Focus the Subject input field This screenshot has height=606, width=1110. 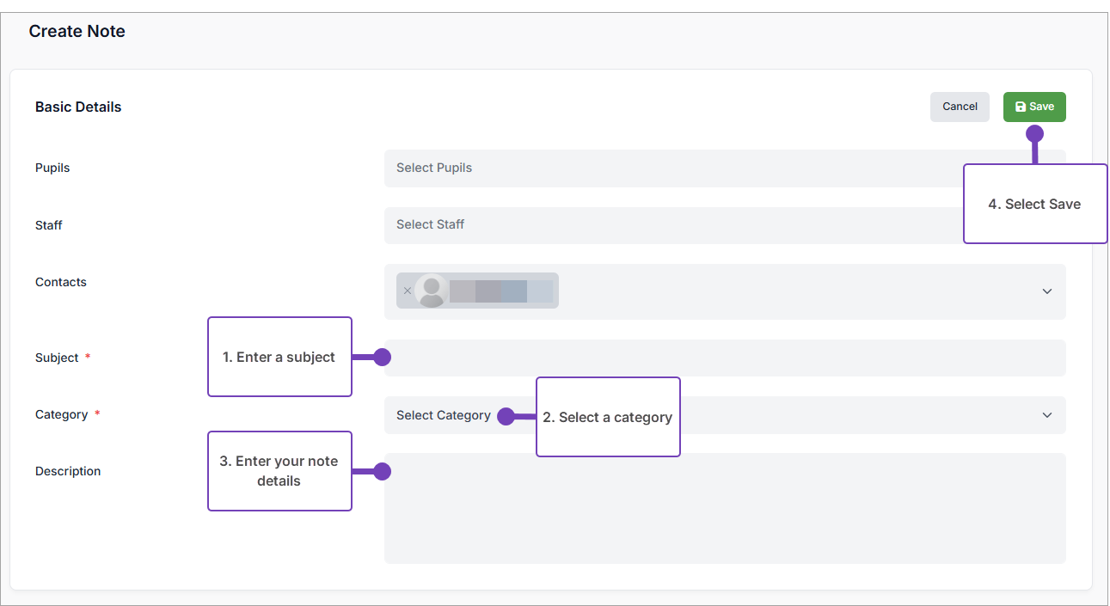pyautogui.click(x=722, y=358)
